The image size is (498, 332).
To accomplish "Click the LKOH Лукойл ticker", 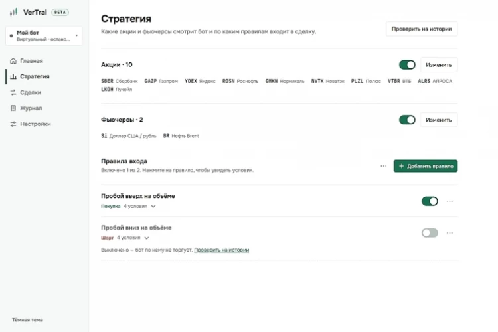I will pyautogui.click(x=117, y=90).
